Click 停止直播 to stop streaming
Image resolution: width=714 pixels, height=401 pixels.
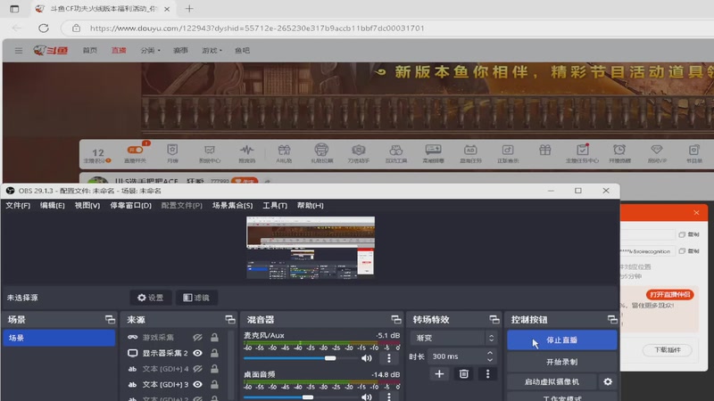[x=562, y=340]
